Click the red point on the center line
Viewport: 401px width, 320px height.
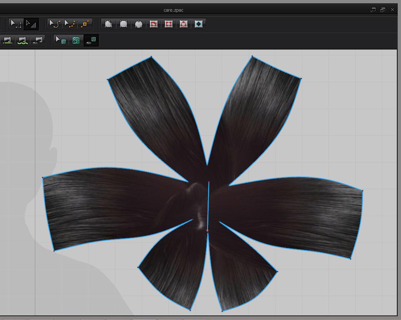coord(207,230)
